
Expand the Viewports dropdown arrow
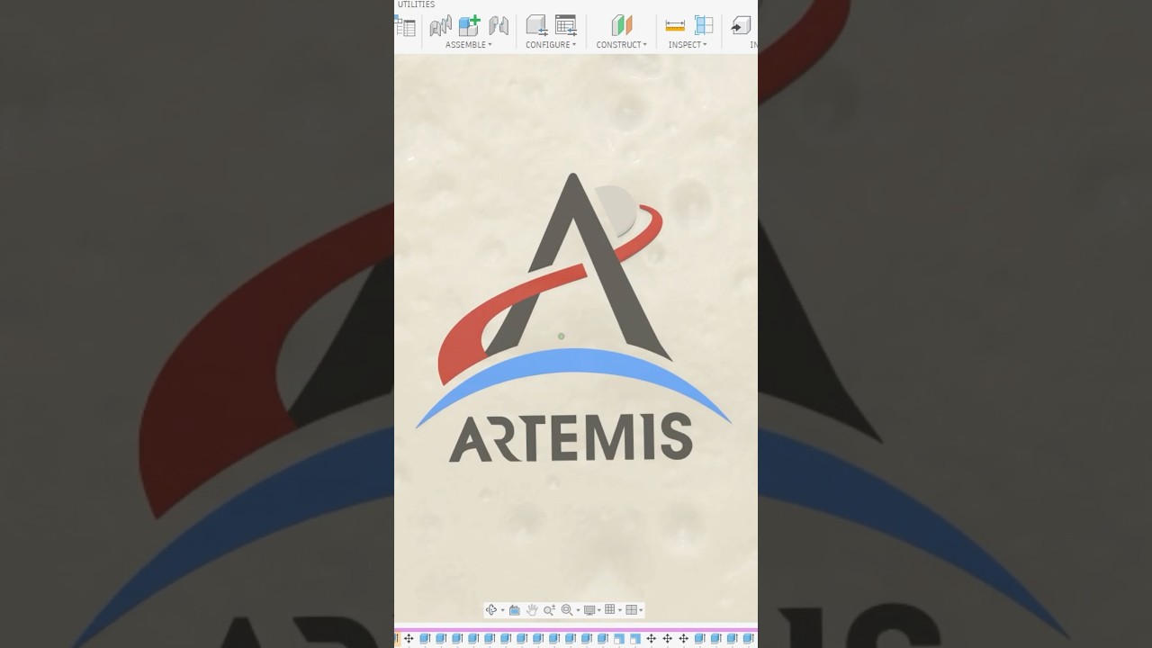pos(641,610)
